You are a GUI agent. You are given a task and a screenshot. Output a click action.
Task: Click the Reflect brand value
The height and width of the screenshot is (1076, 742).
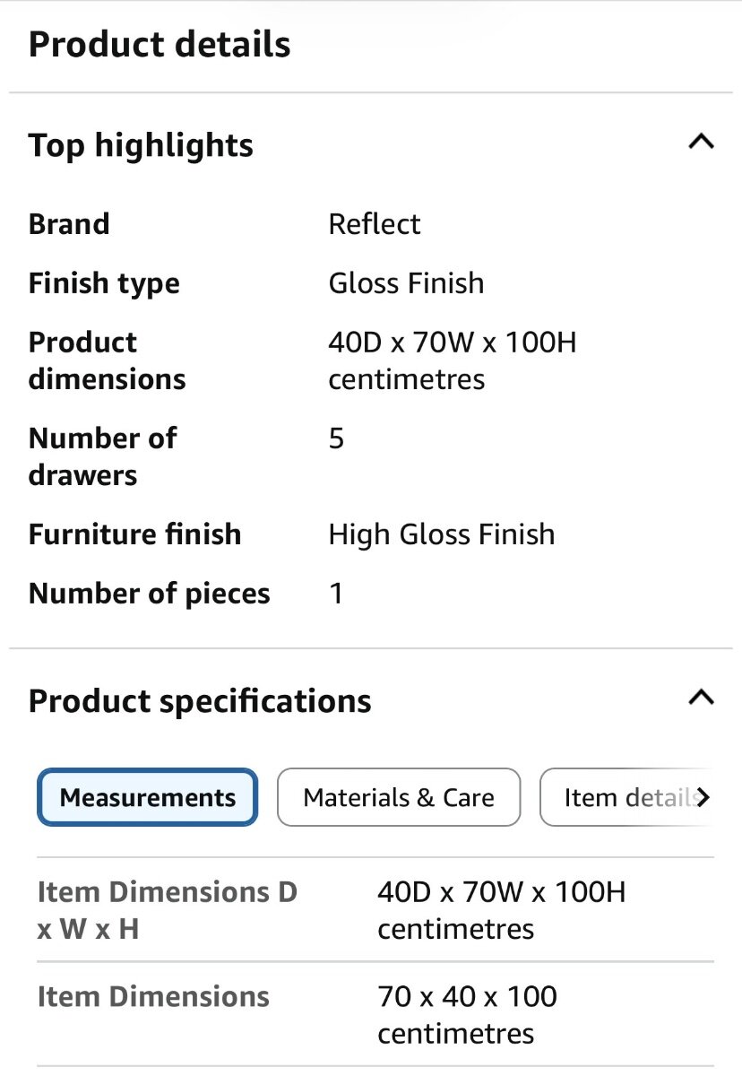(375, 224)
